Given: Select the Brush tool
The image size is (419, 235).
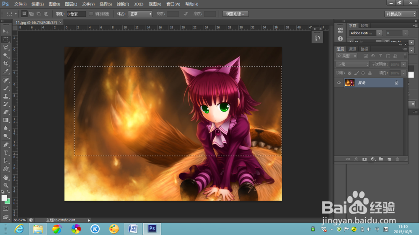Looking at the screenshot, I should 5,88.
